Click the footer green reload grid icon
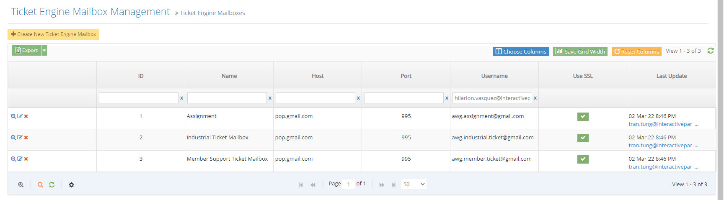 click(52, 185)
